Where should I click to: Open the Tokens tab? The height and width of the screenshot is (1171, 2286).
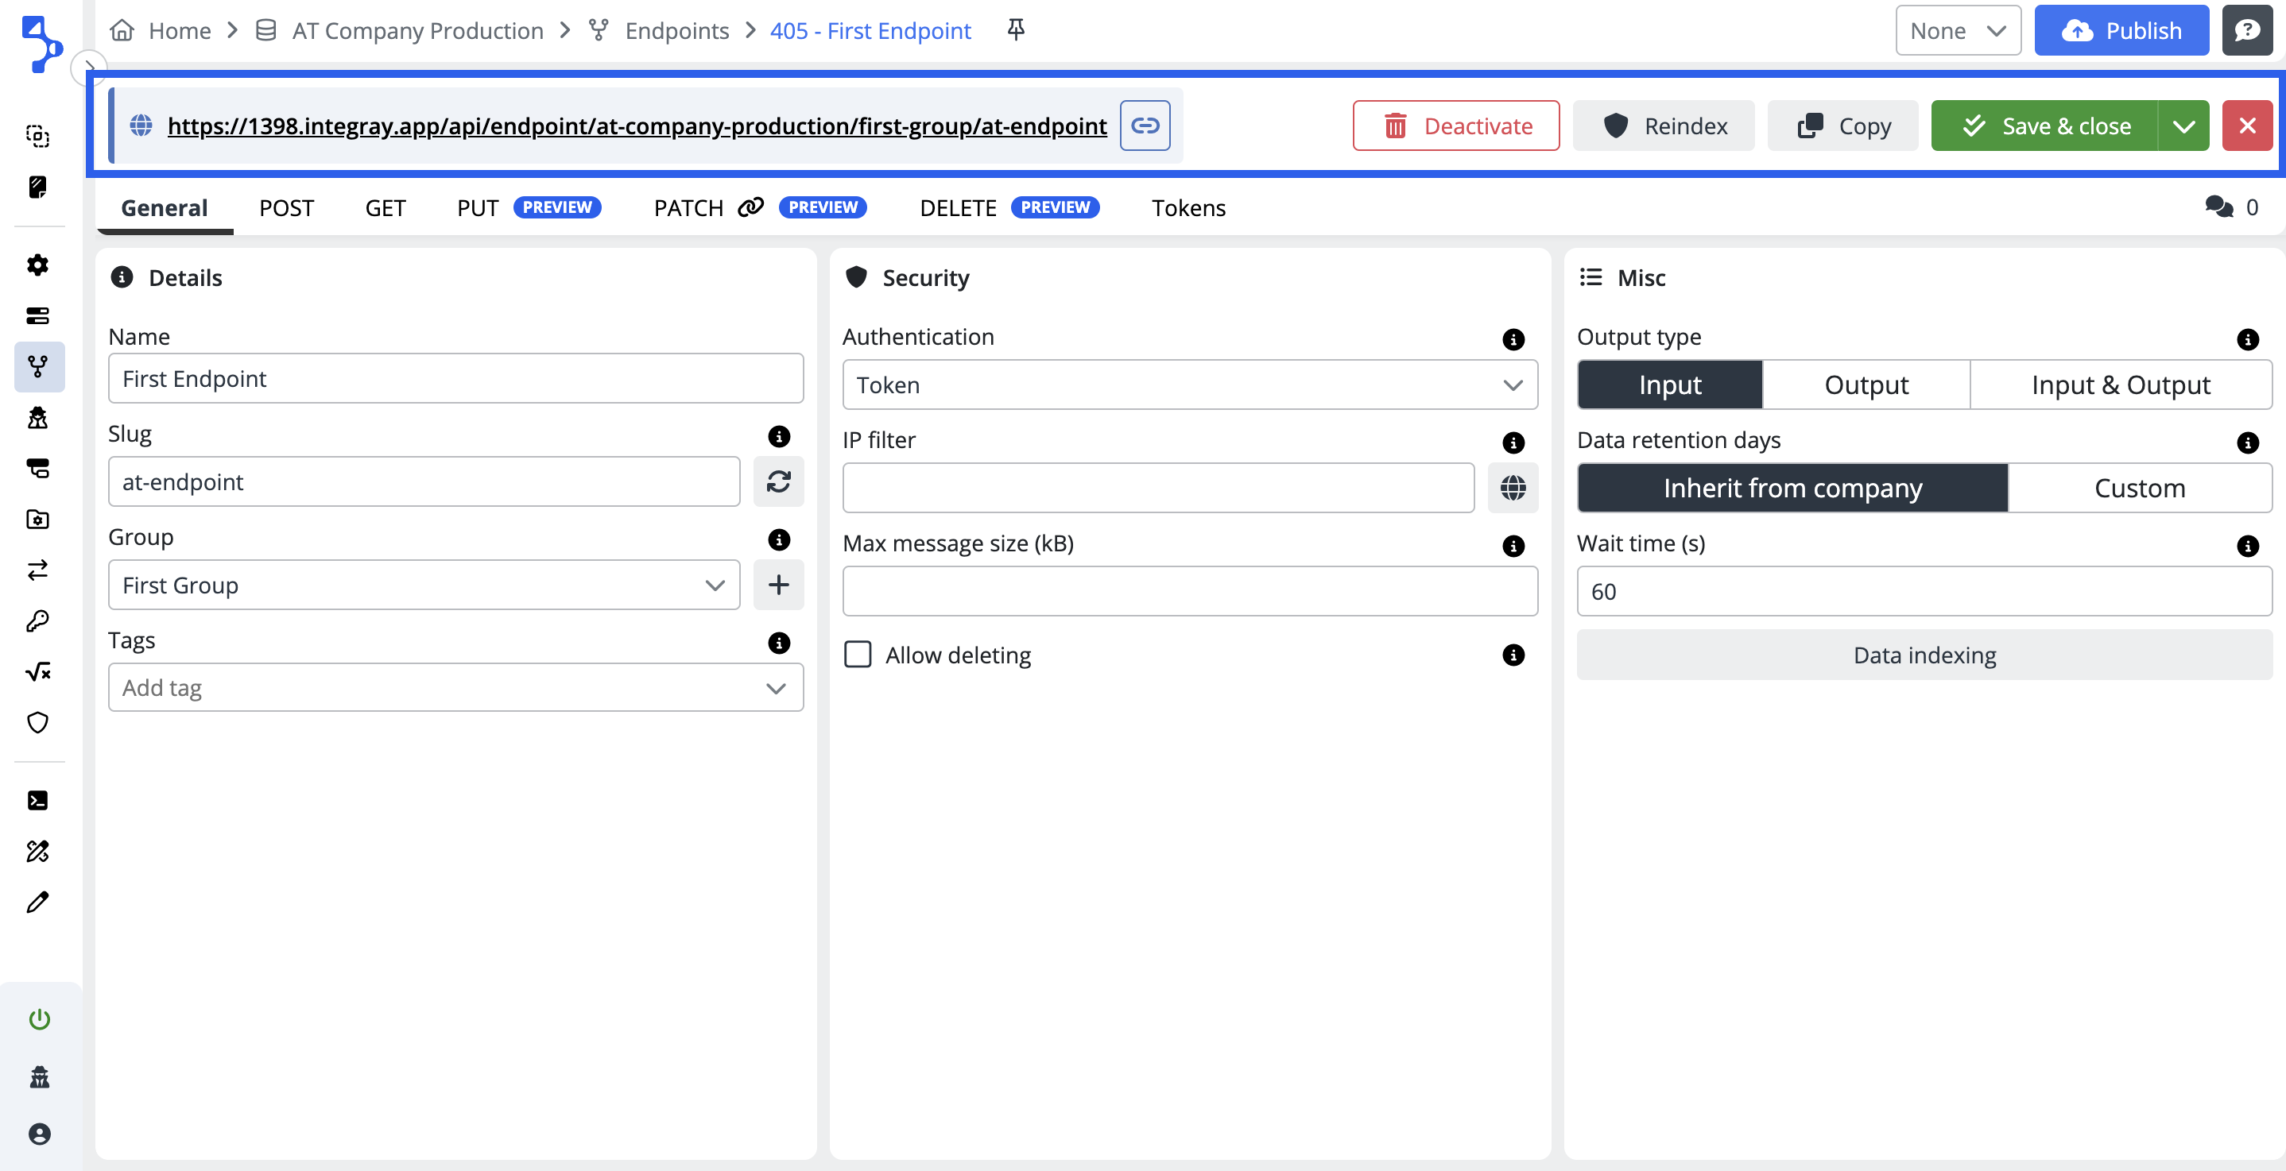[1188, 207]
